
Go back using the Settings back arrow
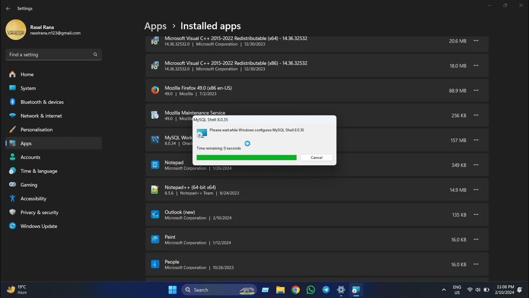point(8,8)
